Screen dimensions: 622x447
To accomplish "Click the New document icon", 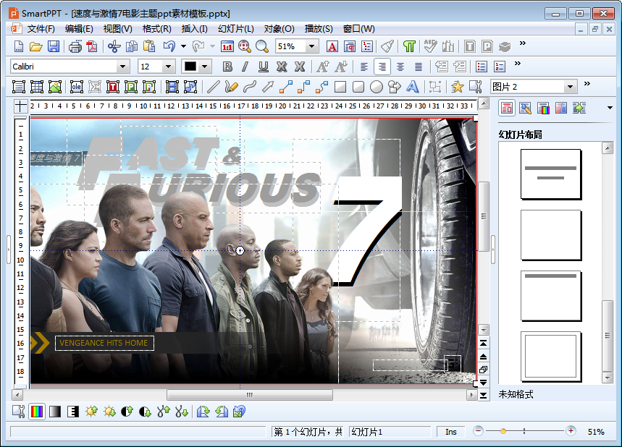I will pos(19,46).
